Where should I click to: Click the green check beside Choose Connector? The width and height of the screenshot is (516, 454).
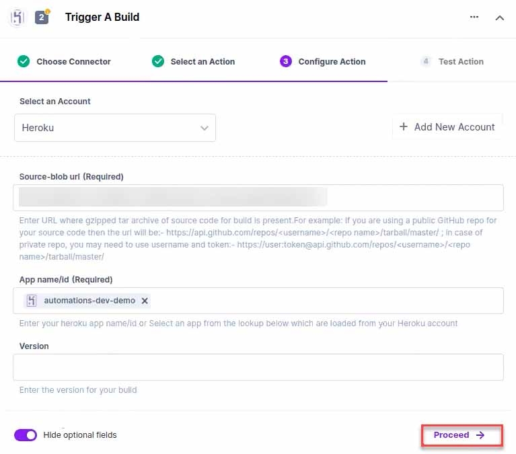(x=24, y=61)
